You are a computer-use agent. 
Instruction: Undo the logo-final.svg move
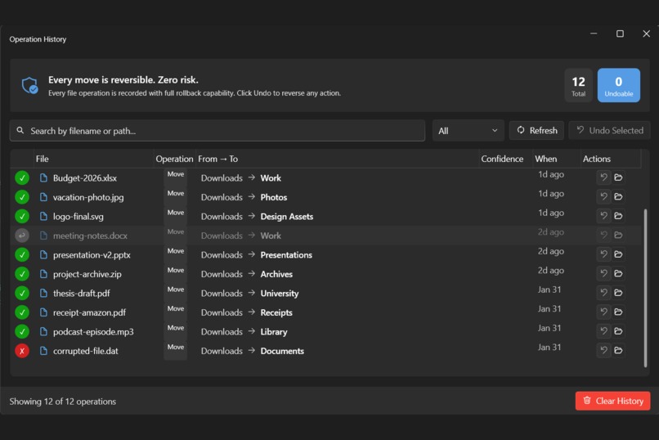tap(603, 216)
